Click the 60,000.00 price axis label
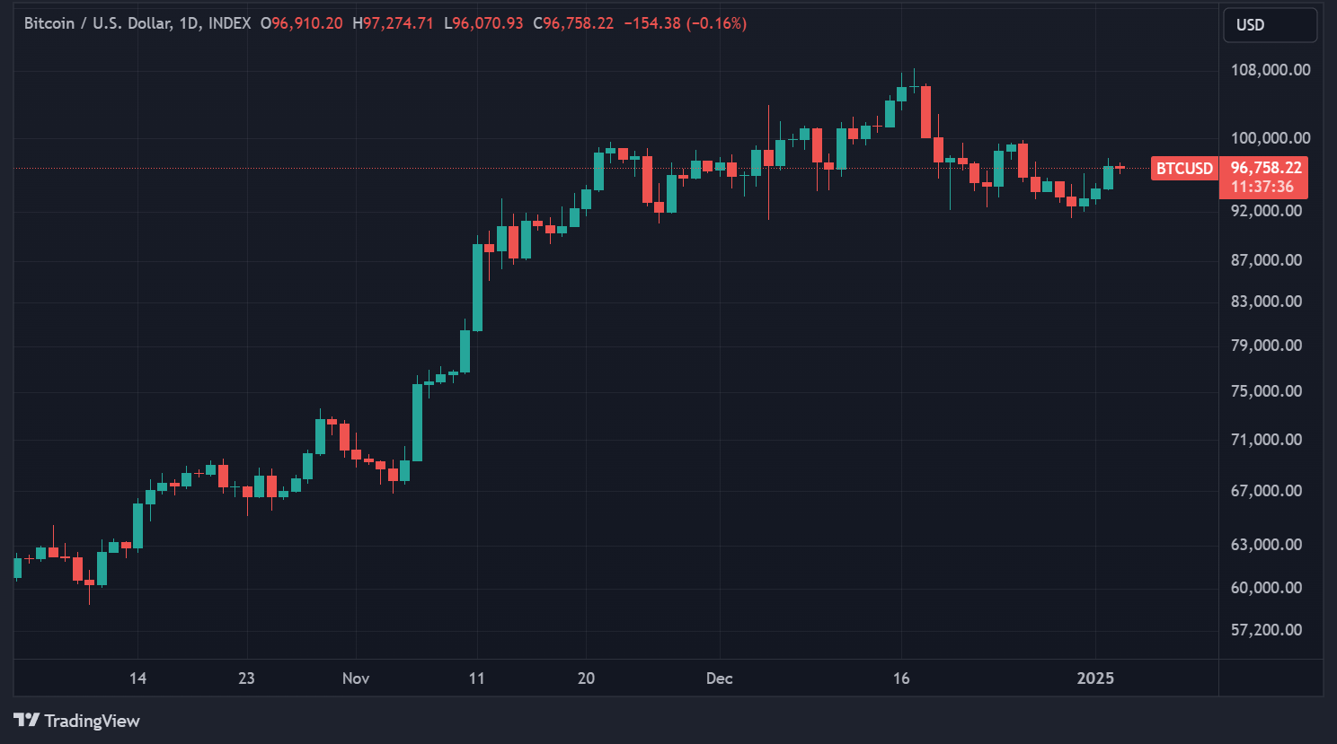 click(1266, 588)
